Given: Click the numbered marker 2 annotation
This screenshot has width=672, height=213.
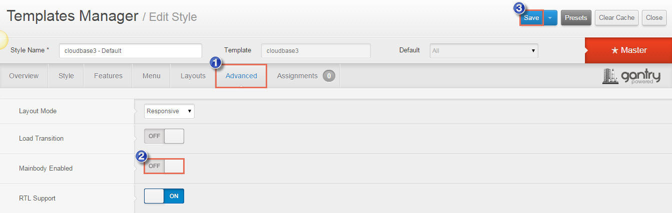Looking at the screenshot, I should 142,156.
